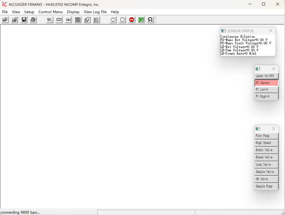
Task: Open the File menu
Action: tap(5, 12)
